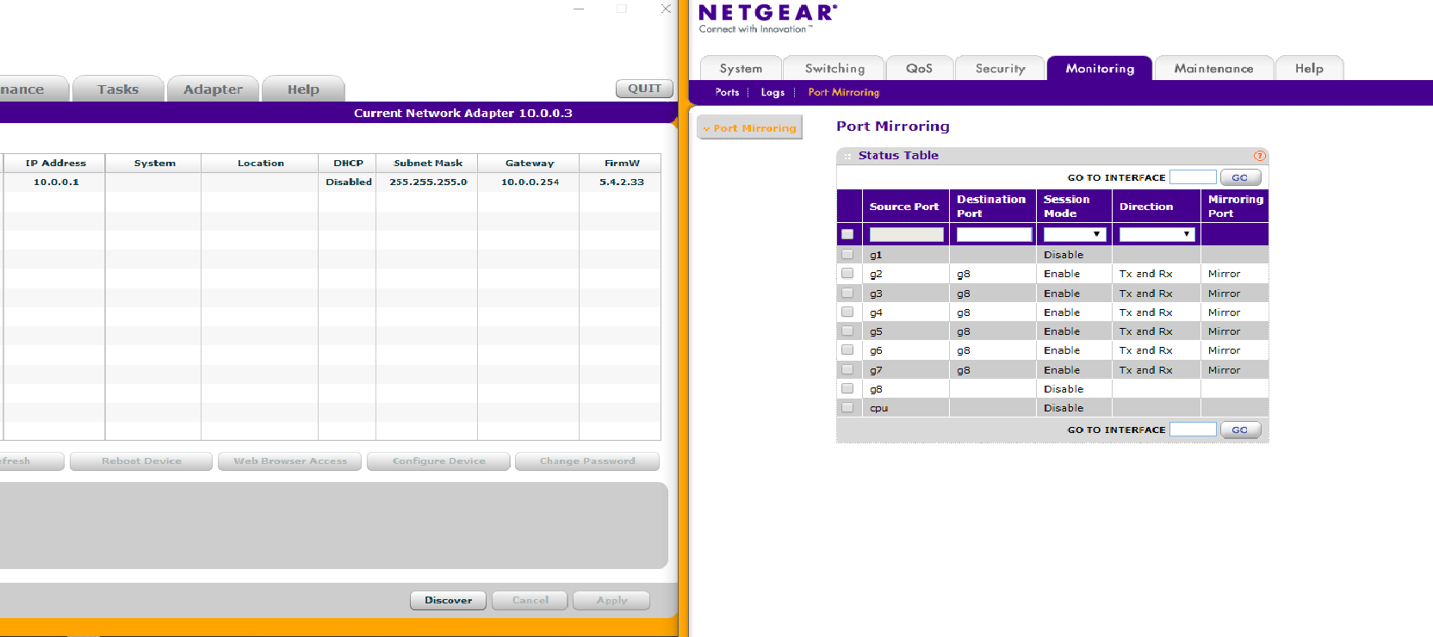Focus the bottom Go To Interface field
The width and height of the screenshot is (1433, 637).
(x=1193, y=429)
